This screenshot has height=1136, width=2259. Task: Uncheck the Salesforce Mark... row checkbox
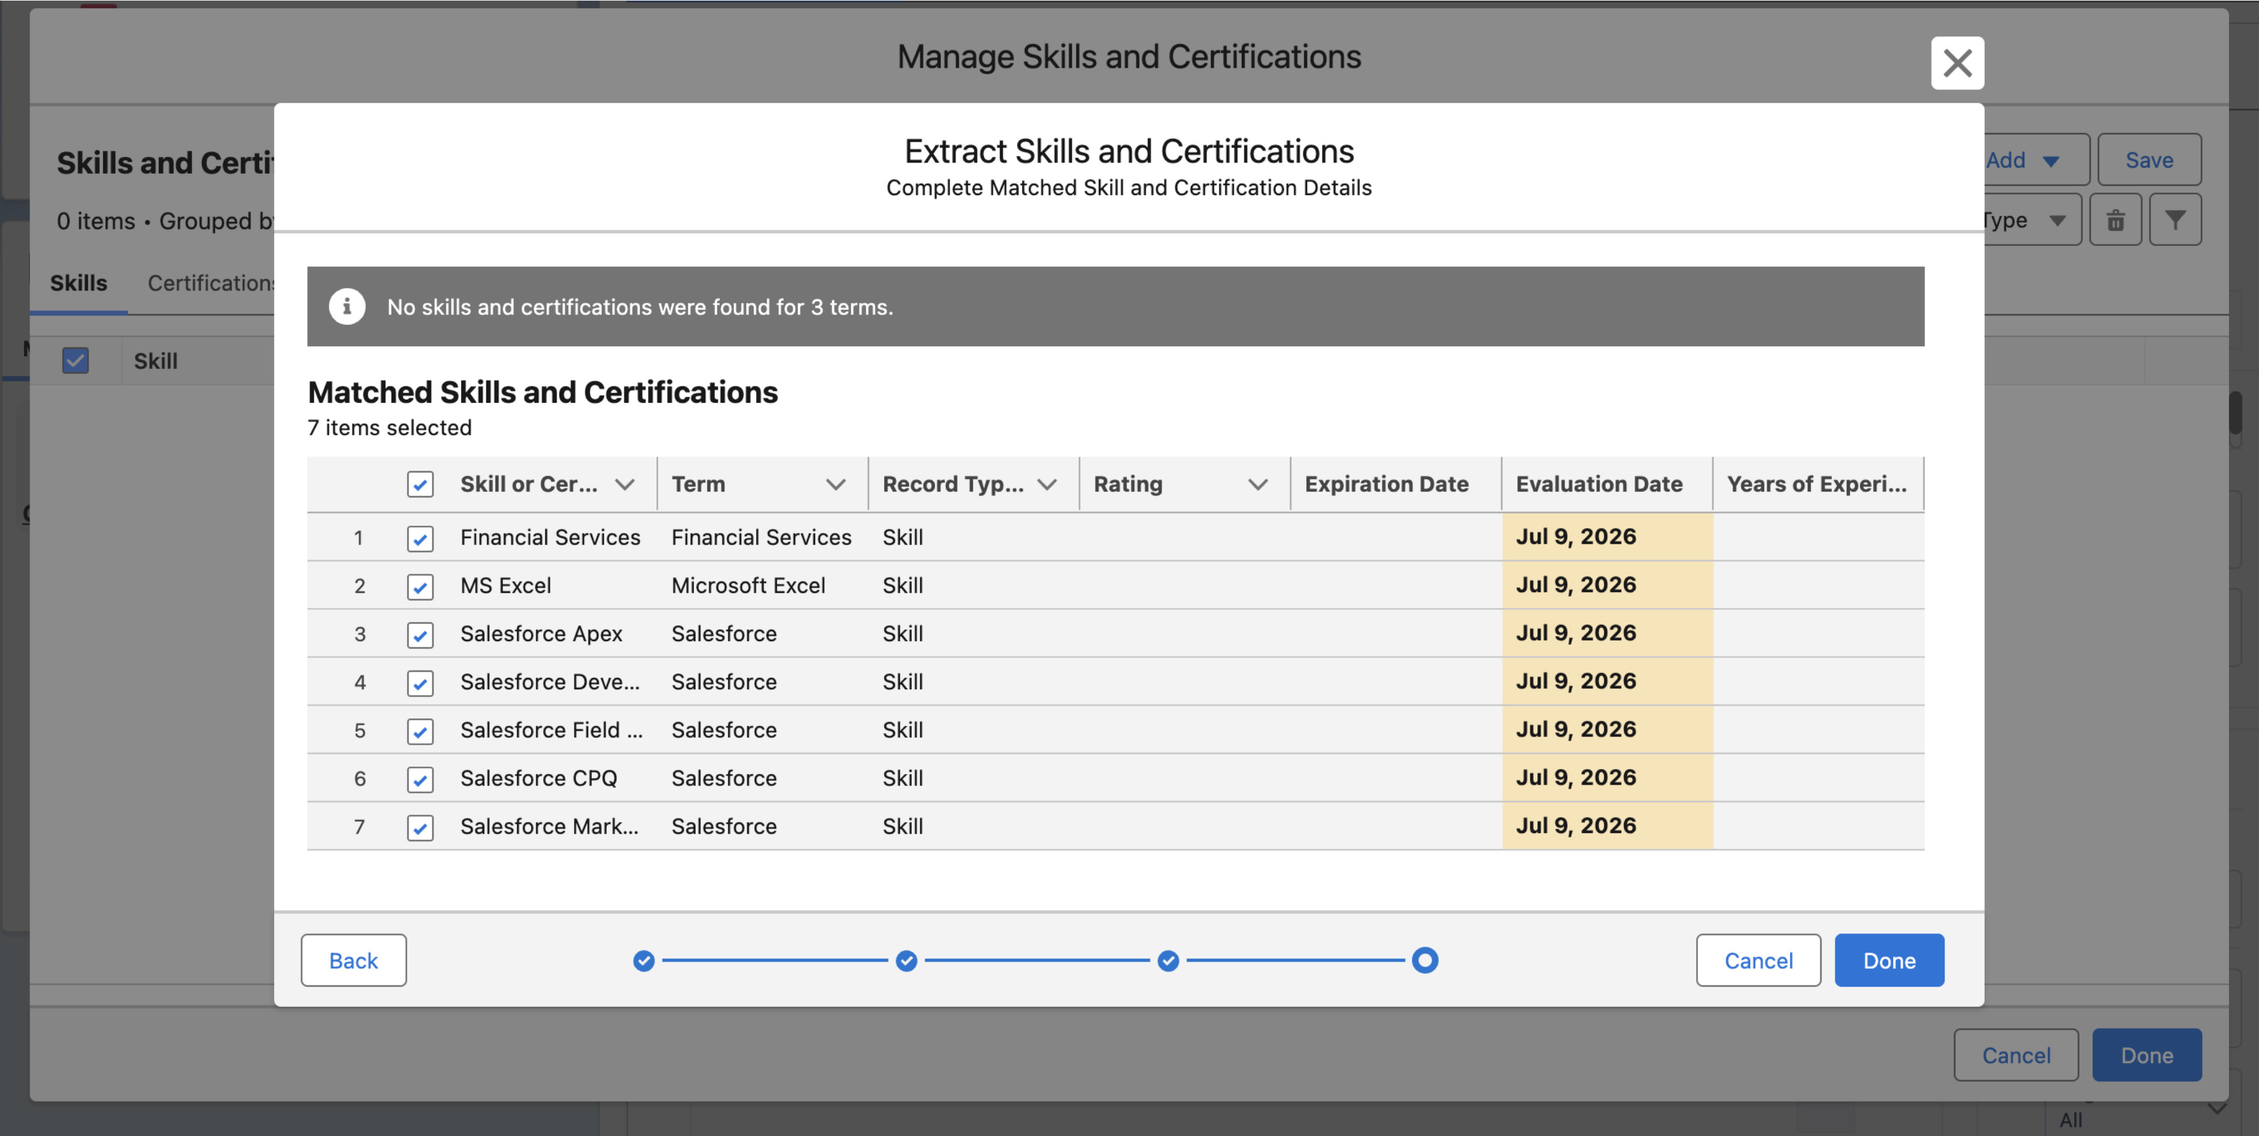[x=420, y=827]
